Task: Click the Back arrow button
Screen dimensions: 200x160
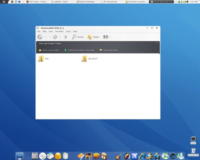Action: pos(40,37)
